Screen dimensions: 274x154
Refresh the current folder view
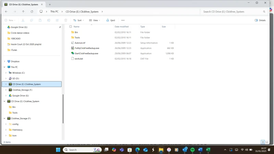click(32, 12)
